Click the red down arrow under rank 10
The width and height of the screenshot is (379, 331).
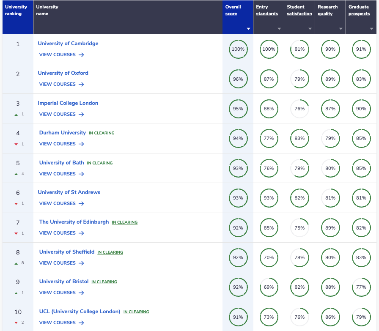16,323
